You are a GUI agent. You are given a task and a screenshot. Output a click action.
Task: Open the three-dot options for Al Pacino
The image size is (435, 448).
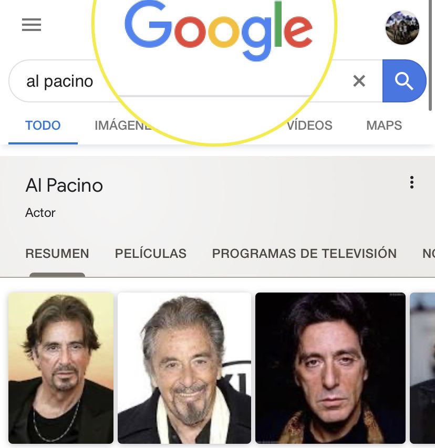coord(411,182)
